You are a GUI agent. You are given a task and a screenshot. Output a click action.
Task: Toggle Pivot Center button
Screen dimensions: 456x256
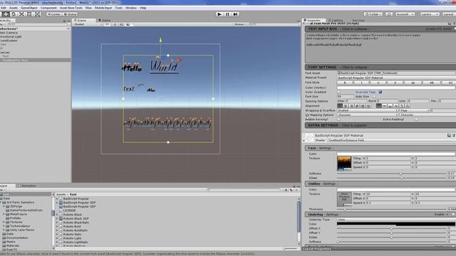coord(54,14)
